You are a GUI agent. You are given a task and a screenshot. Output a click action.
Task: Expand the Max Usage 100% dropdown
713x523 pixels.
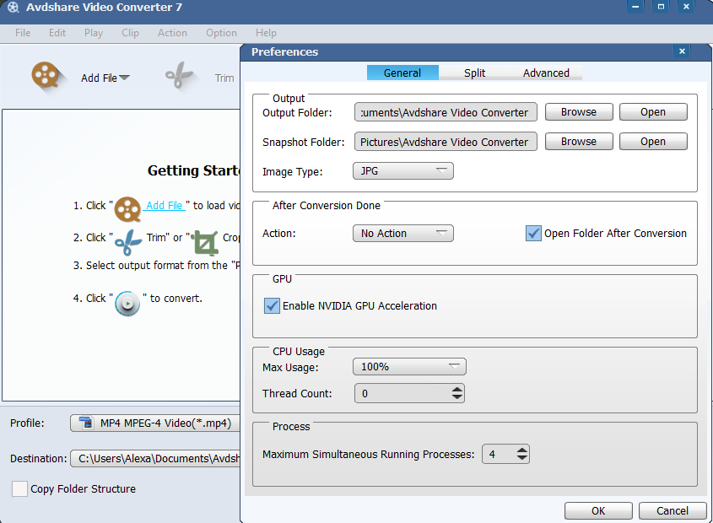[x=409, y=367]
